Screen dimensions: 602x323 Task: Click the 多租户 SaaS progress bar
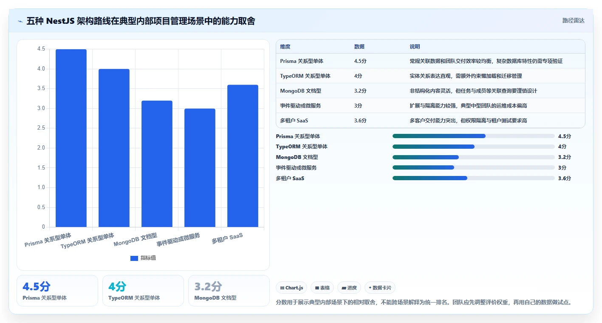pyautogui.click(x=474, y=178)
